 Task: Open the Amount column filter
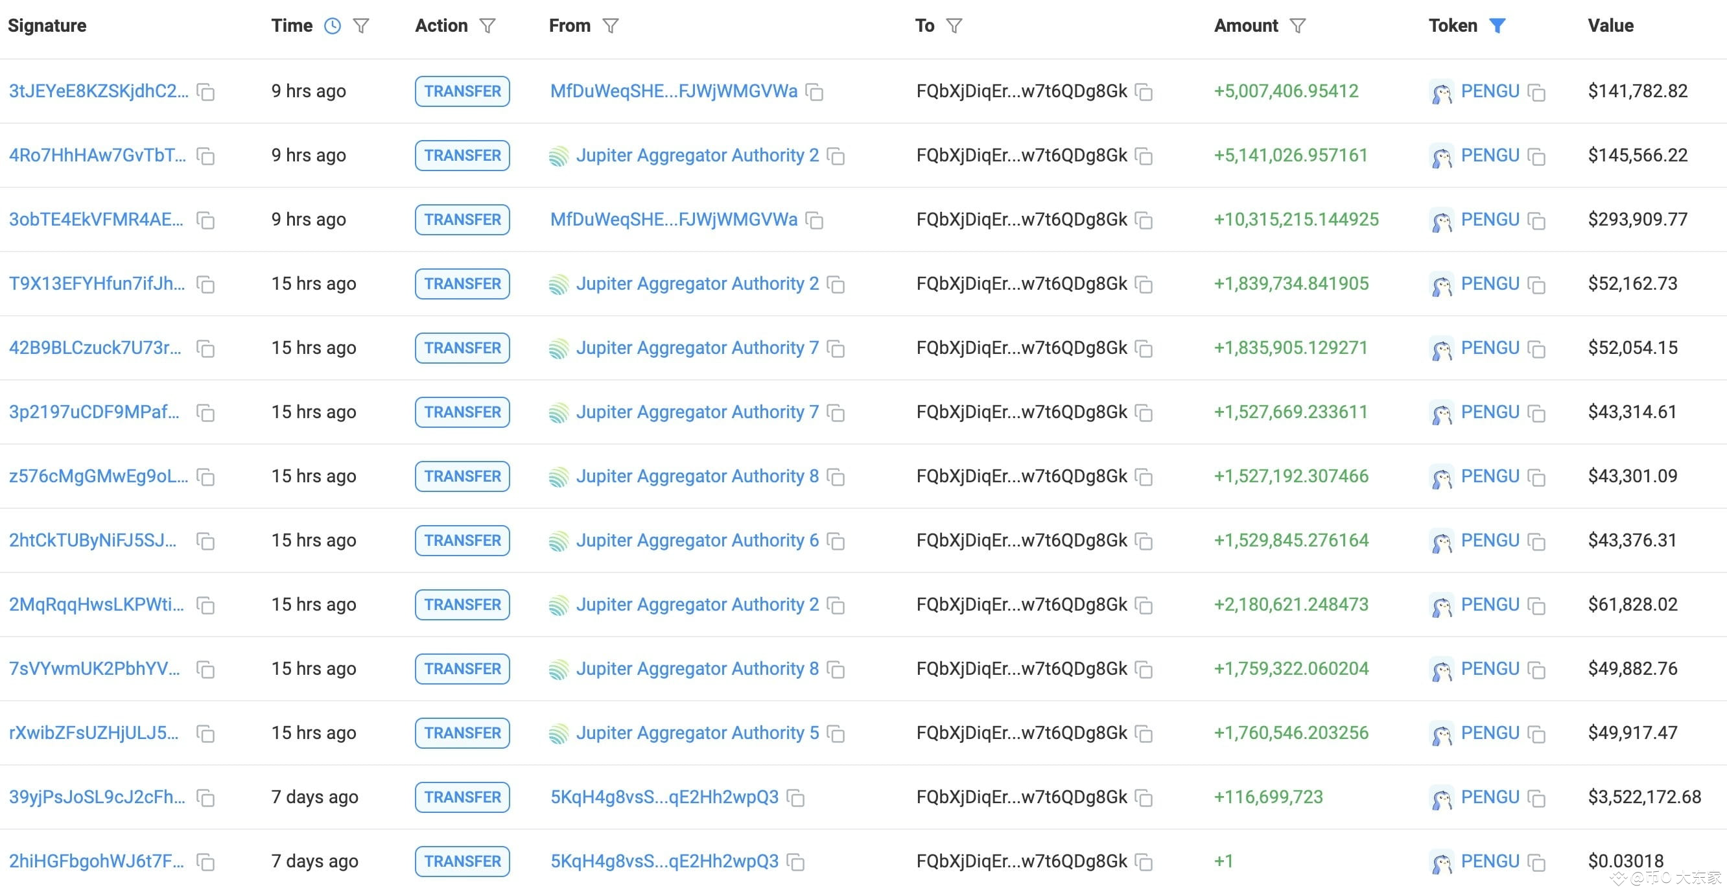point(1298,26)
